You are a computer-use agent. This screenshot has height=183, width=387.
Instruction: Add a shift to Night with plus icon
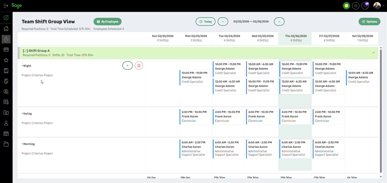128,65
